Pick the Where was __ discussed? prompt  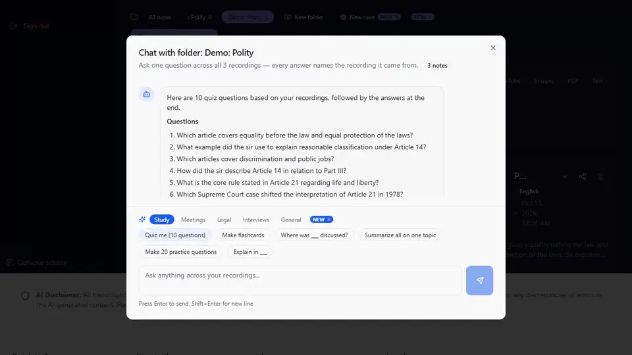click(314, 235)
